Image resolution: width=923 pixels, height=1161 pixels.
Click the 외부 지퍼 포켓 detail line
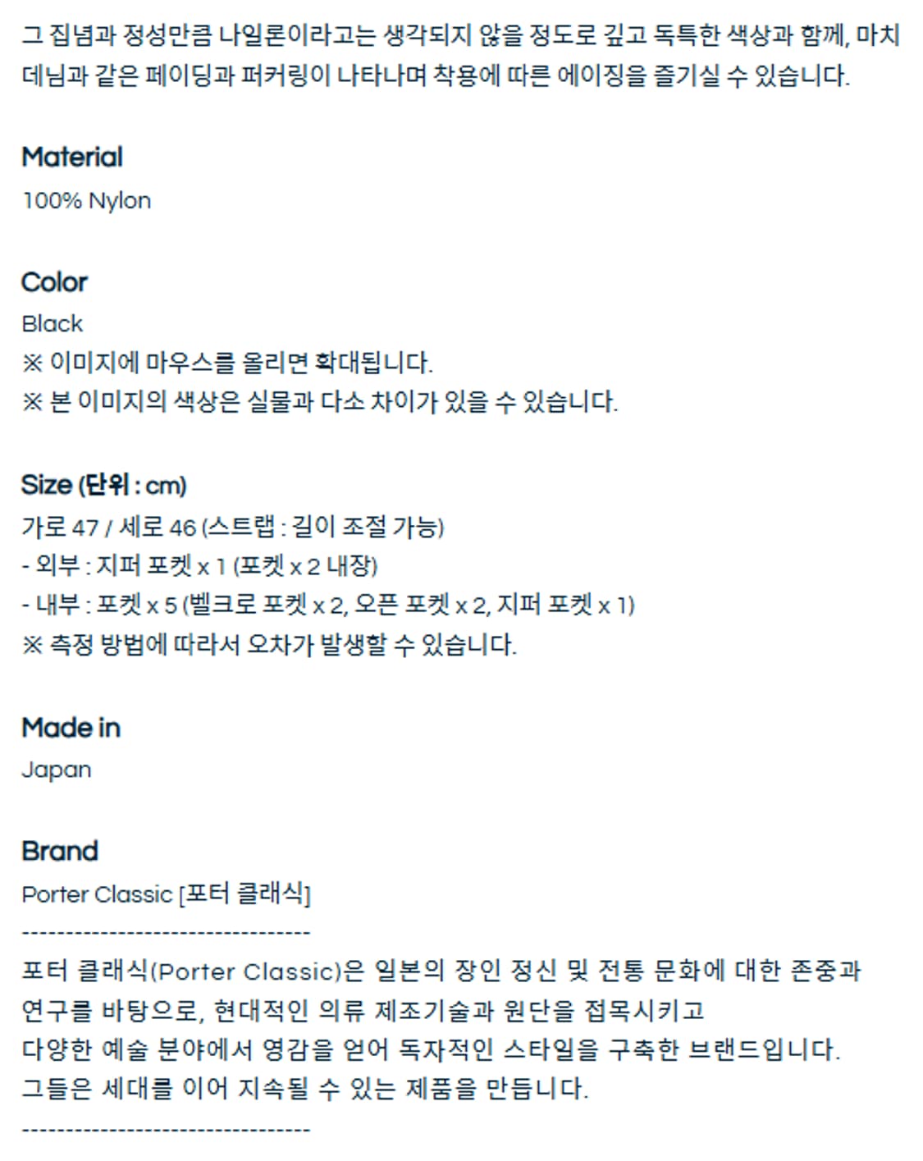coord(200,565)
